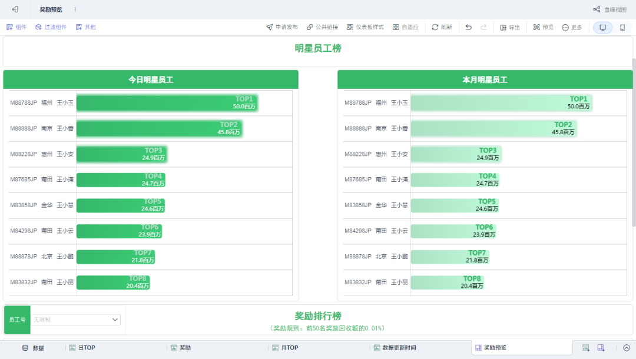Open the 更多 more menu
This screenshot has width=636, height=359.
click(x=572, y=27)
